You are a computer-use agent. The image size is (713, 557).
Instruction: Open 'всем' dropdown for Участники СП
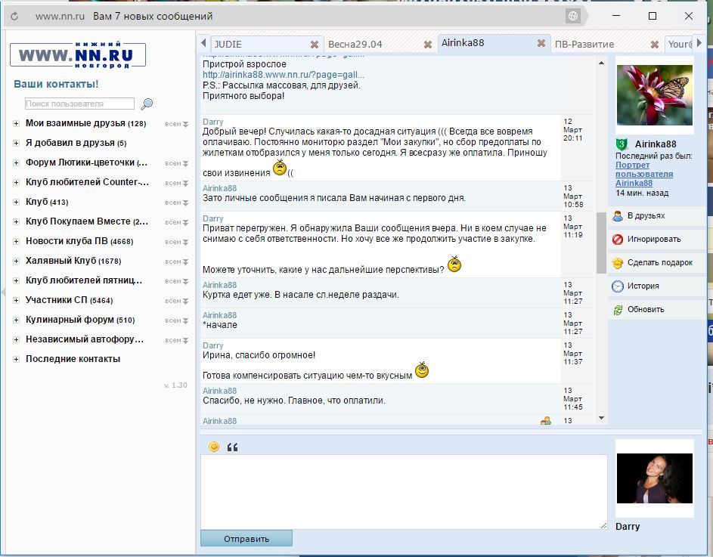point(177,301)
